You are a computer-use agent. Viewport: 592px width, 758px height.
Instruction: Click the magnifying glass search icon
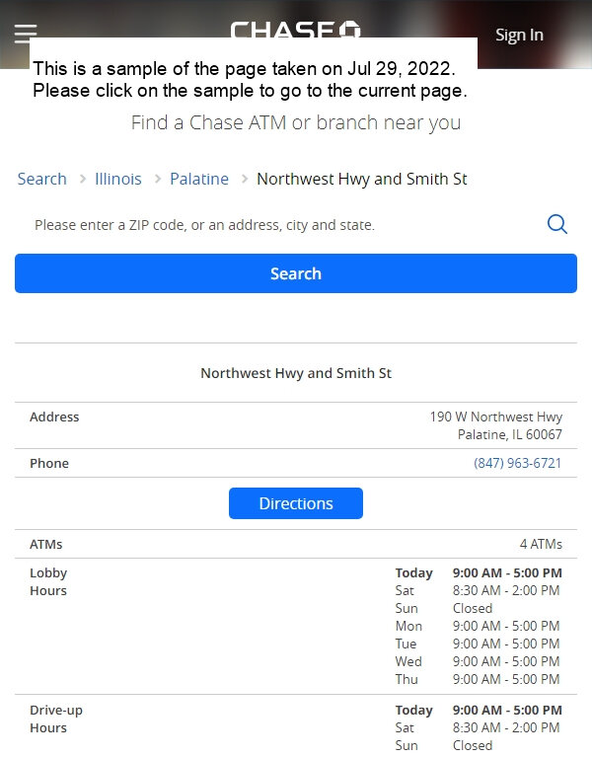point(556,224)
